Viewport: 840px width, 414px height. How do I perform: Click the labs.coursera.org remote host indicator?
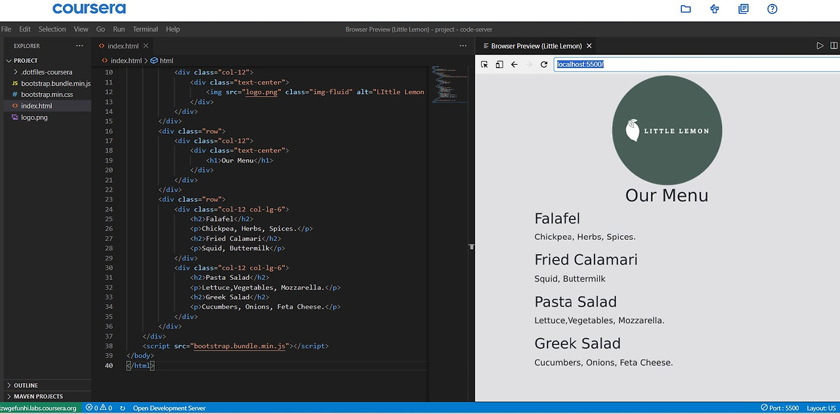point(39,408)
